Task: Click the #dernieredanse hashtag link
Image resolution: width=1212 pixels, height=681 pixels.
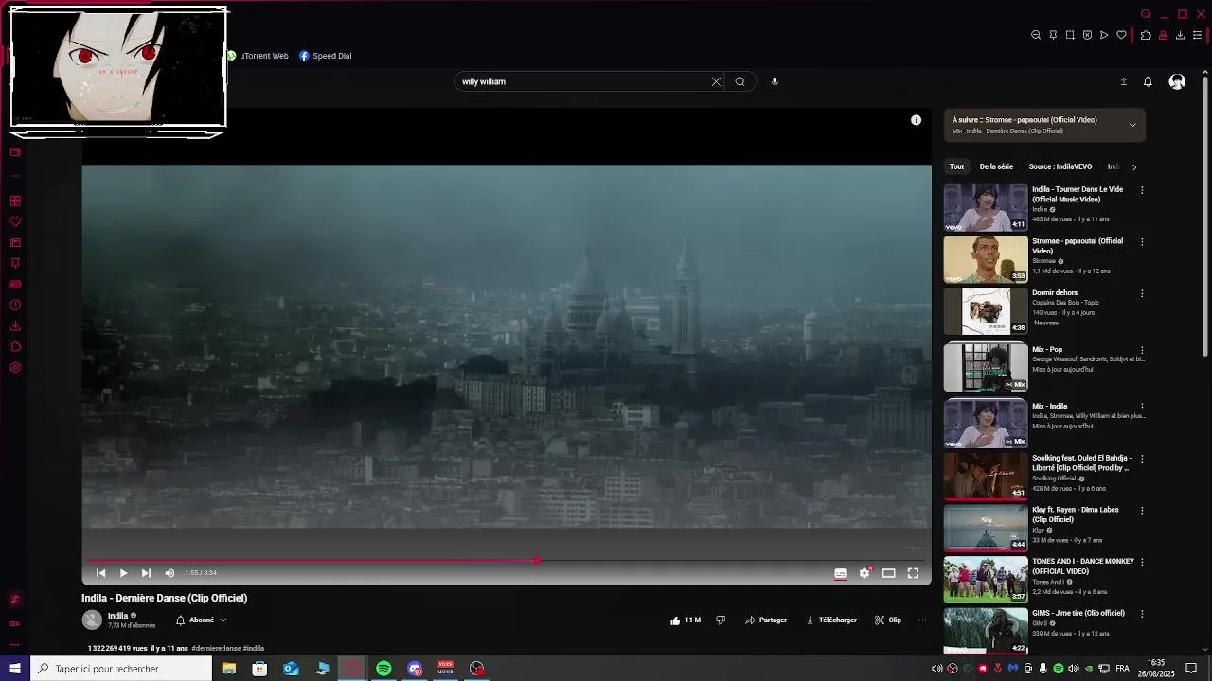Action: click(216, 649)
